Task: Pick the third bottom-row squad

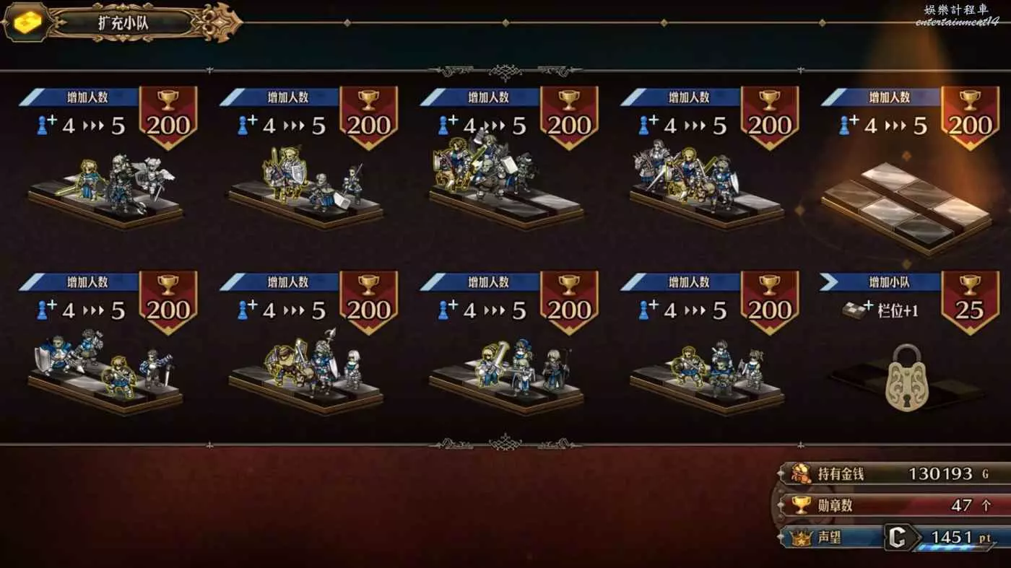Action: coord(506,375)
